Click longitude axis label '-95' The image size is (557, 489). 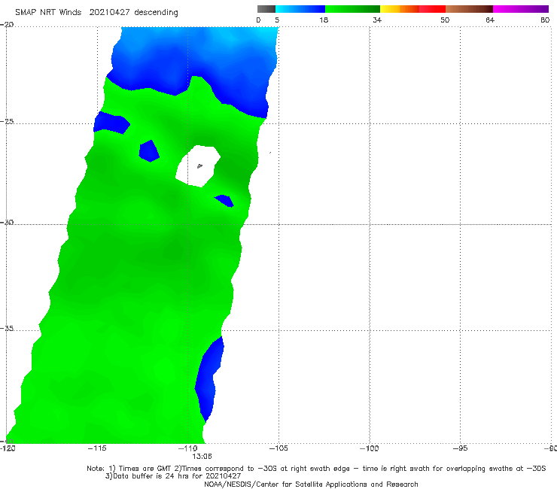[460, 448]
